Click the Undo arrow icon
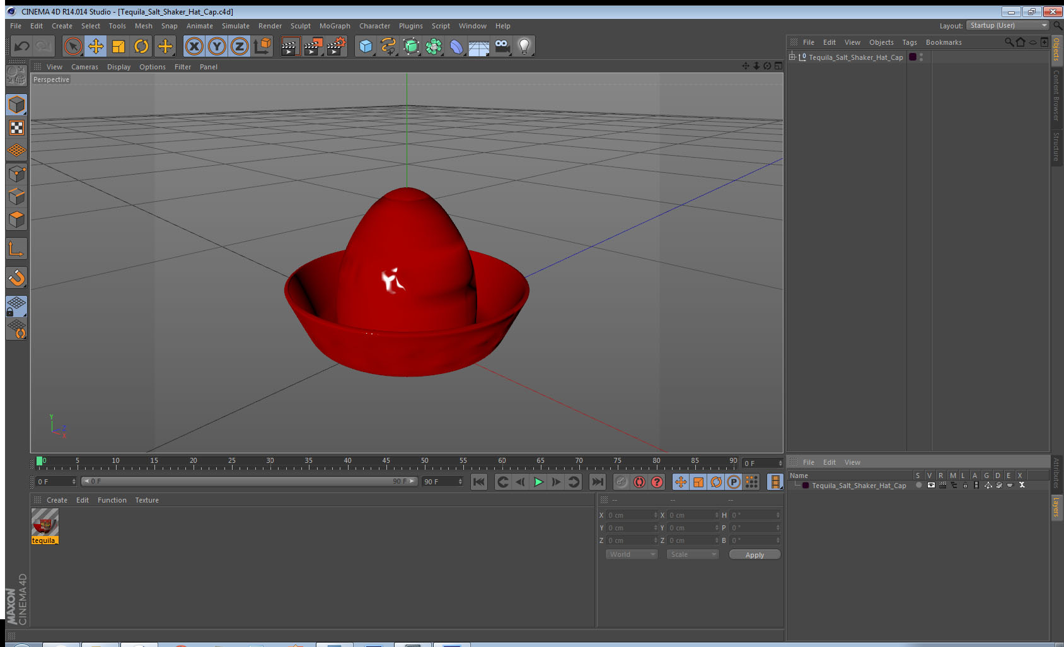This screenshot has height=647, width=1064. (x=22, y=46)
